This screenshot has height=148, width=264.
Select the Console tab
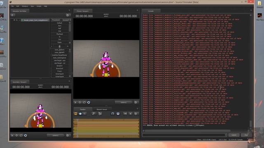(151, 11)
